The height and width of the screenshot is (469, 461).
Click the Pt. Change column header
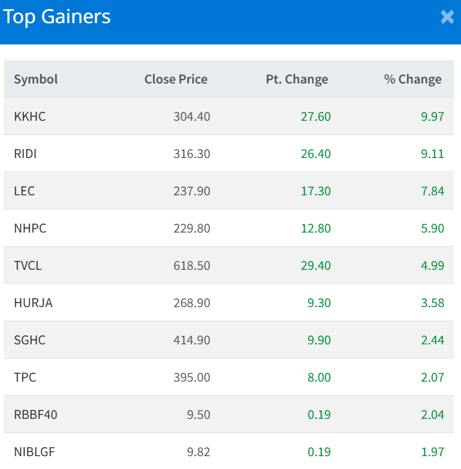[x=296, y=79]
